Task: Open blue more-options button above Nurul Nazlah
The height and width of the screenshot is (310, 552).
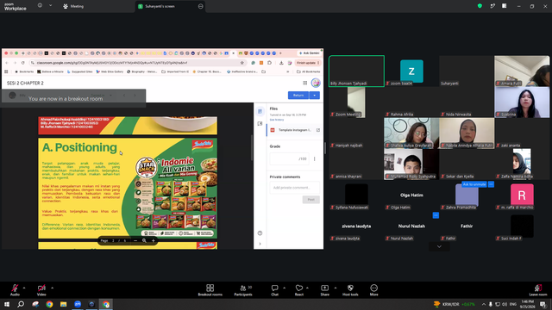Action: click(x=436, y=215)
